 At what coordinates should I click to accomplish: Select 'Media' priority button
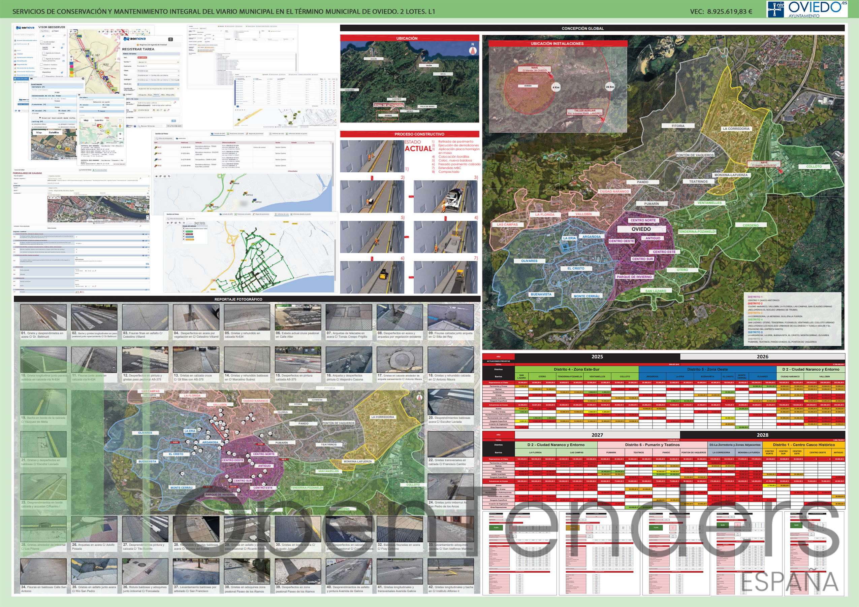[x=156, y=95]
